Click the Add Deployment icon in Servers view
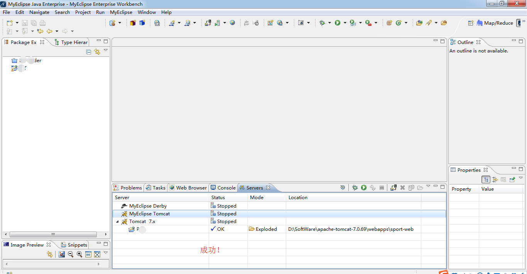Screen dimensions: 527x274 click(394, 188)
